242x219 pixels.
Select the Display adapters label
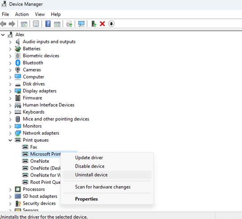pos(40,91)
